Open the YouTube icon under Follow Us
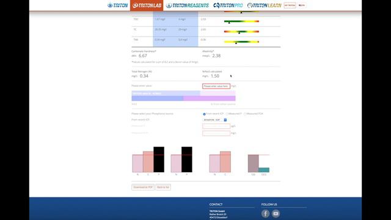This screenshot has width=391, height=220. click(x=276, y=213)
